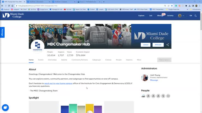
Task: Expand the user profile avatar dropdown
Action: pos(181,16)
